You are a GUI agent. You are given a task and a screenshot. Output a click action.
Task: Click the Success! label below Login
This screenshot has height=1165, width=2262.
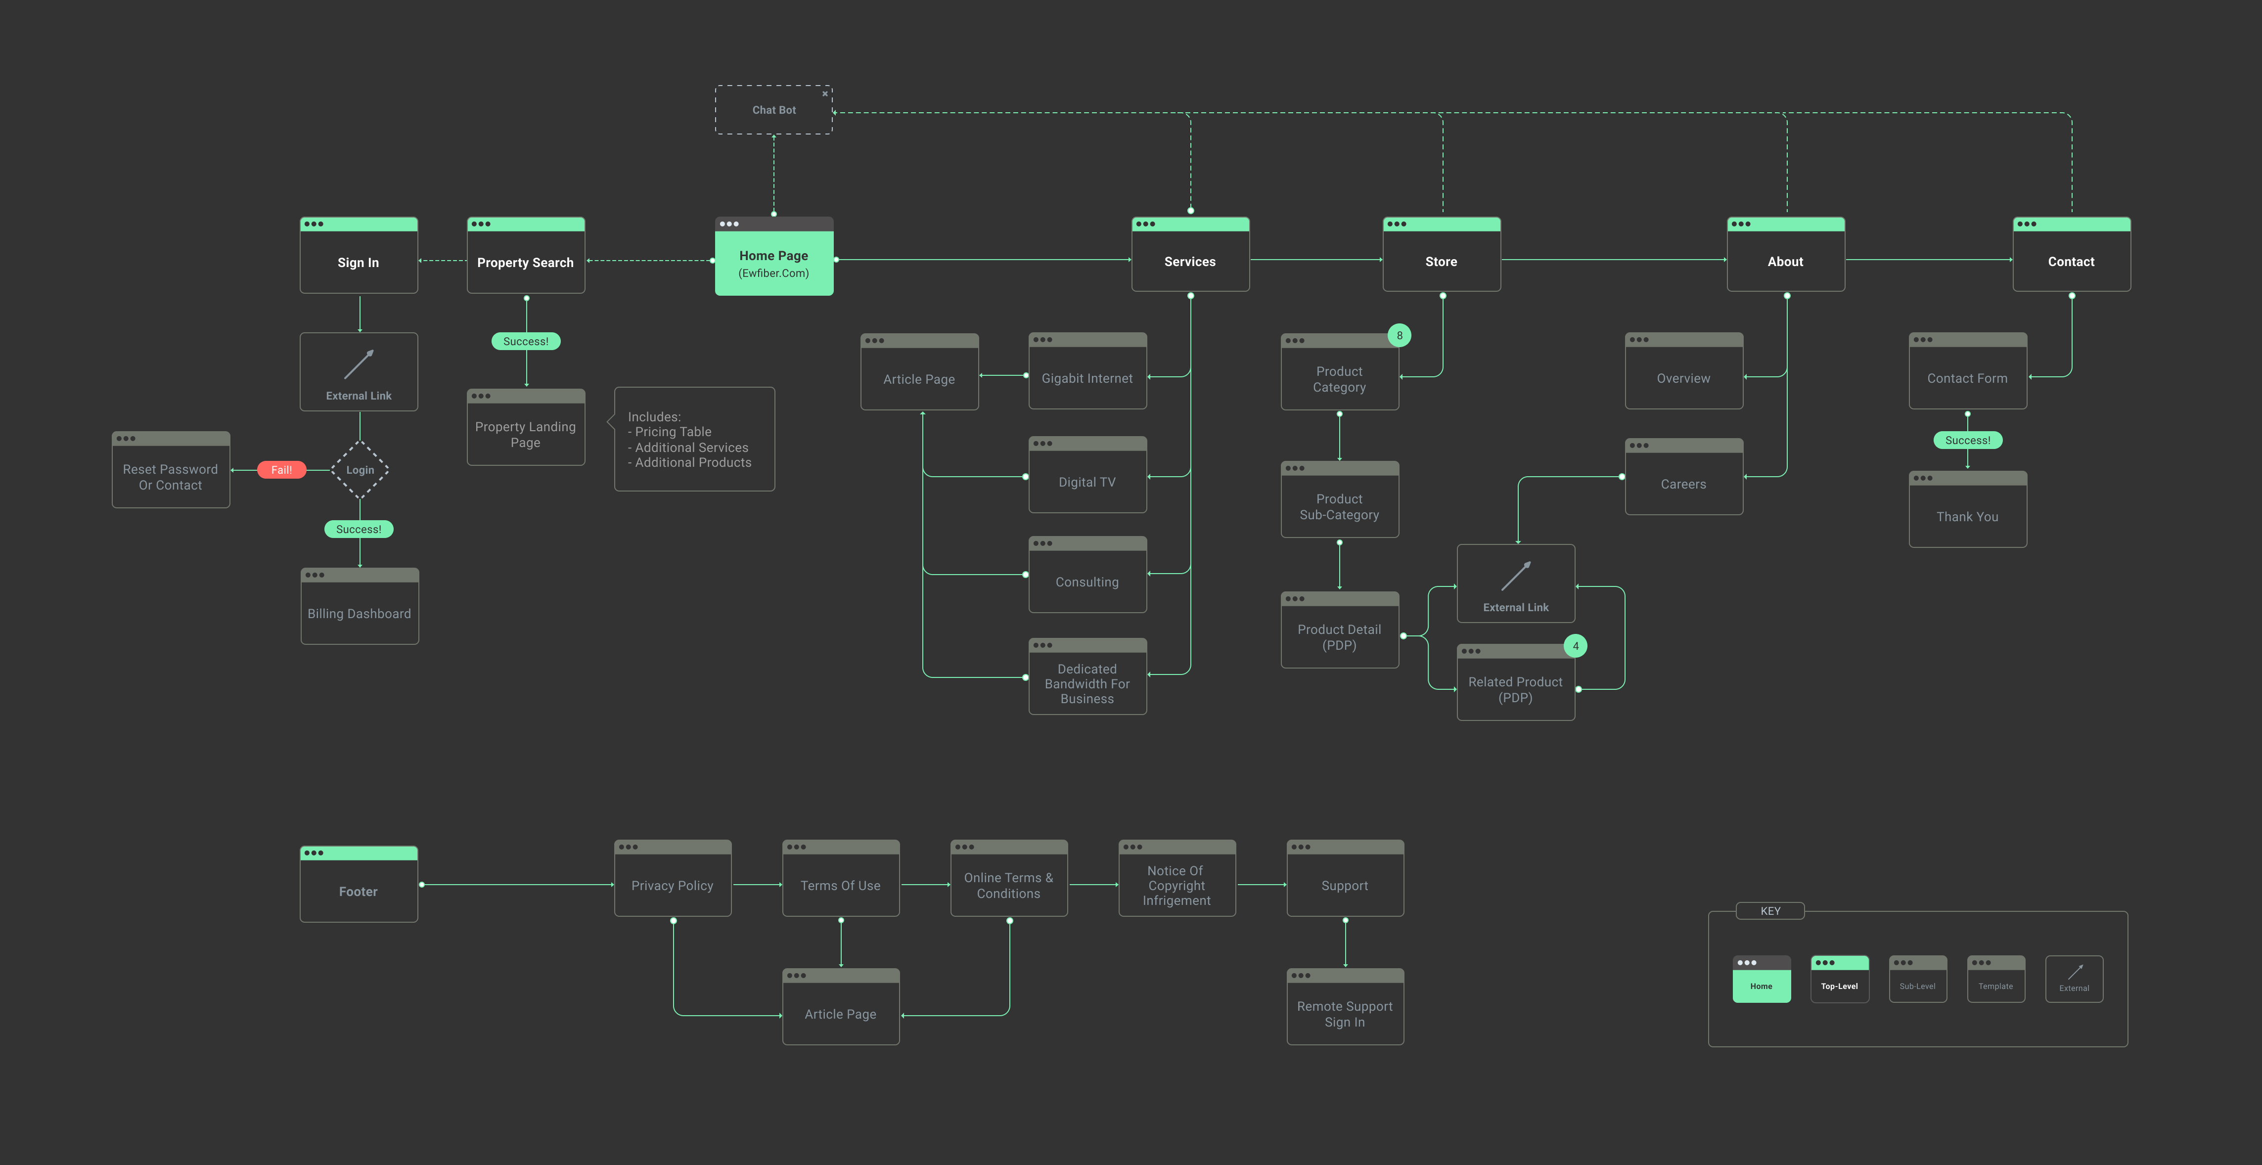click(359, 530)
